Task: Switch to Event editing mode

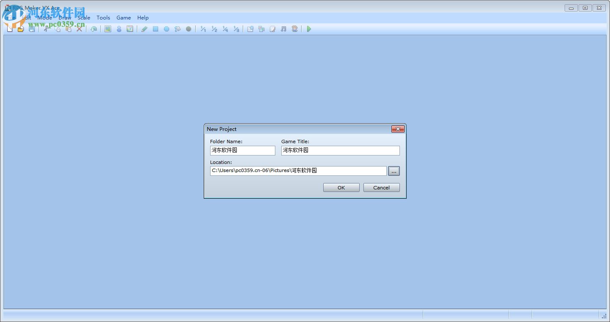Action: click(x=119, y=29)
